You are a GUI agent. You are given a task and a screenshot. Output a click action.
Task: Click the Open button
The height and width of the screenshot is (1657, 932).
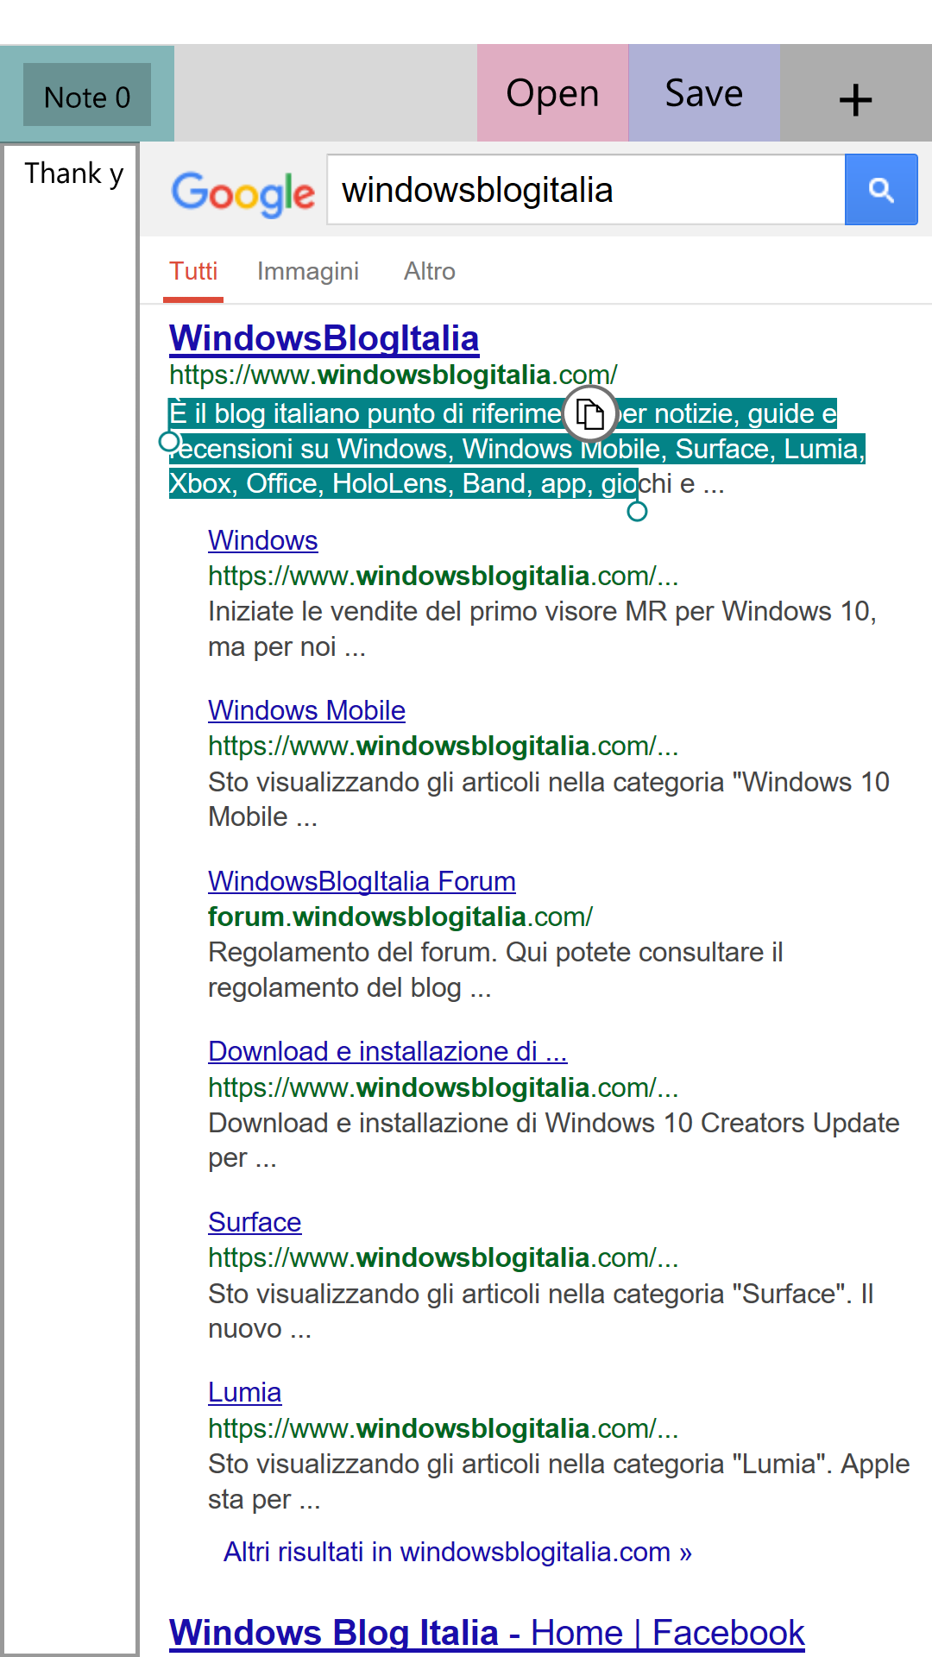552,93
